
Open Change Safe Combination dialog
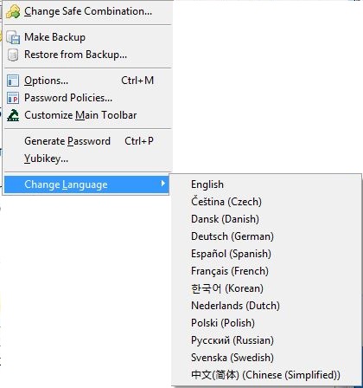pyautogui.click(x=87, y=11)
